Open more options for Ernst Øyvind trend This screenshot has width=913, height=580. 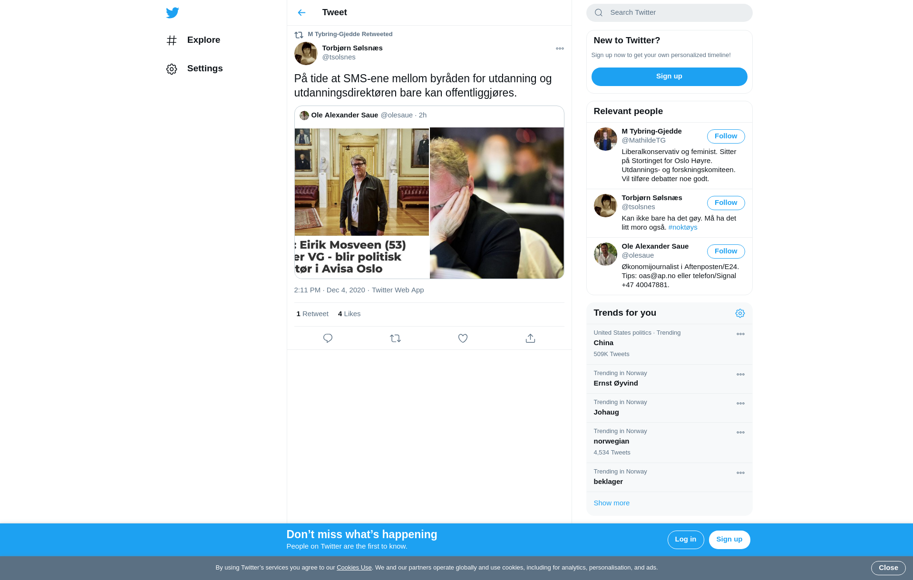click(740, 375)
